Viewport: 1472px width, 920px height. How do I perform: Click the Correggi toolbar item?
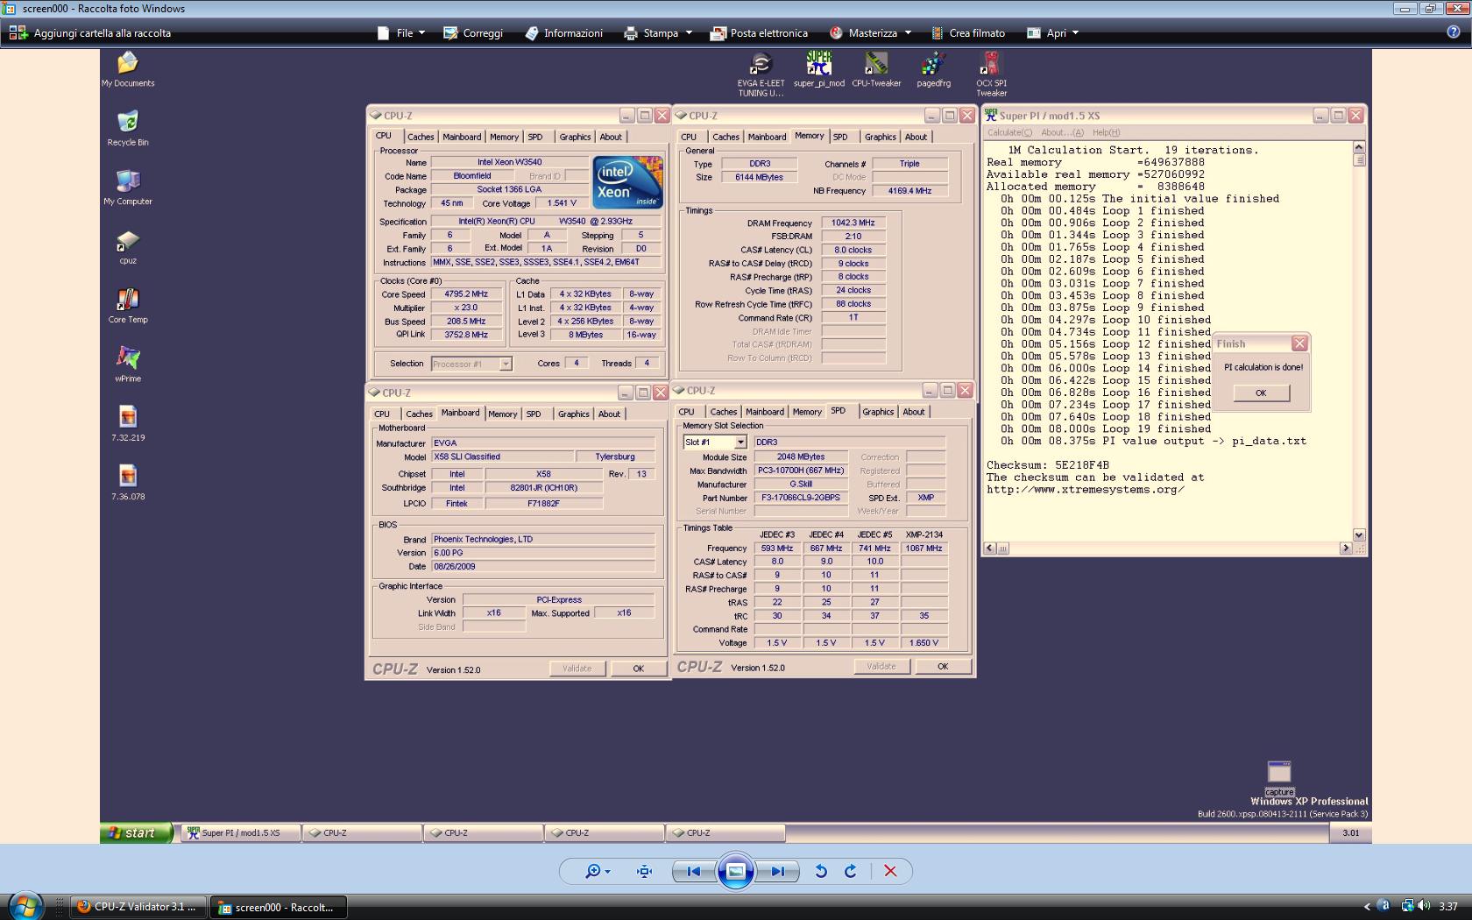473,33
